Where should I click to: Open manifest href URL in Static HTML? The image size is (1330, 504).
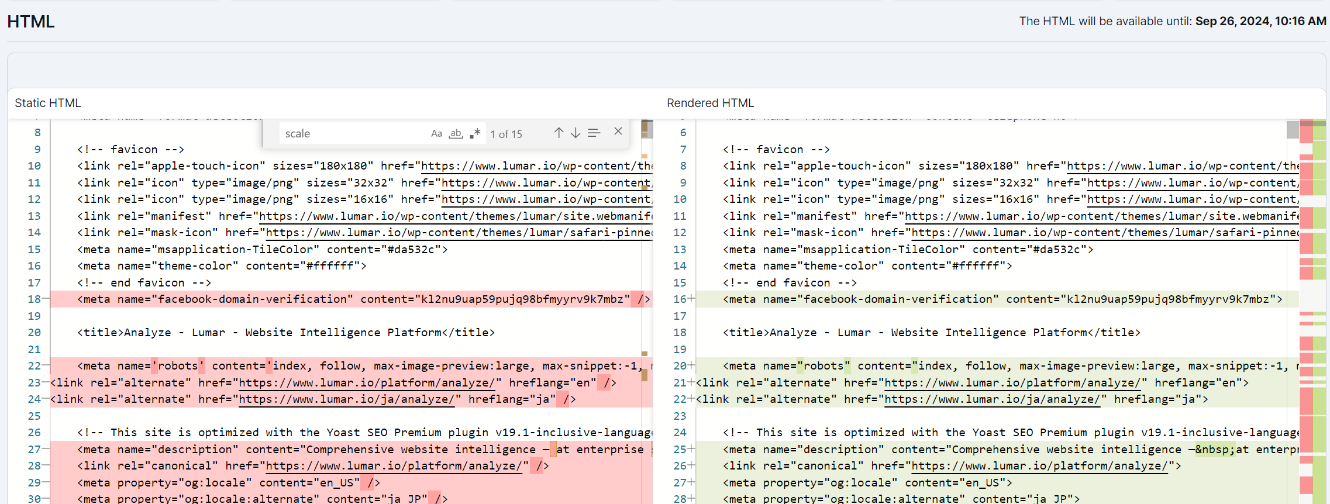456,216
